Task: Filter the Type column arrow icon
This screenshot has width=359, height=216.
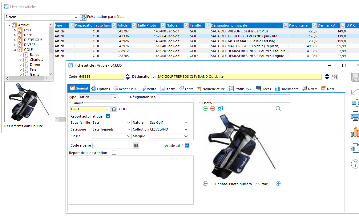Action: click(x=71, y=26)
